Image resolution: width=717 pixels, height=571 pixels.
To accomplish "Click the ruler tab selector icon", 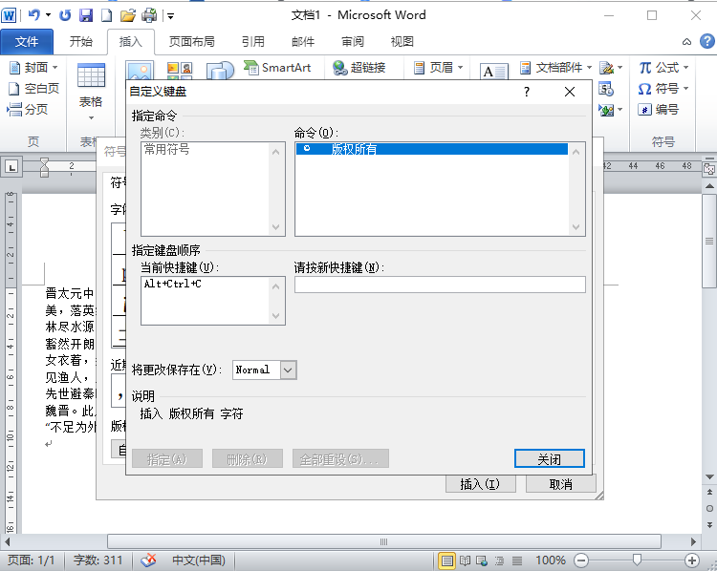I will click(x=11, y=167).
